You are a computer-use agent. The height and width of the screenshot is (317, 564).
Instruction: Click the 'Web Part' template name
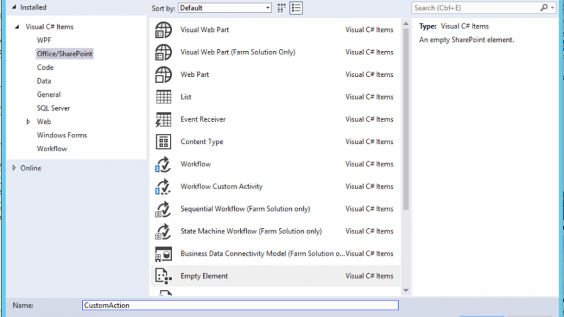tap(194, 74)
